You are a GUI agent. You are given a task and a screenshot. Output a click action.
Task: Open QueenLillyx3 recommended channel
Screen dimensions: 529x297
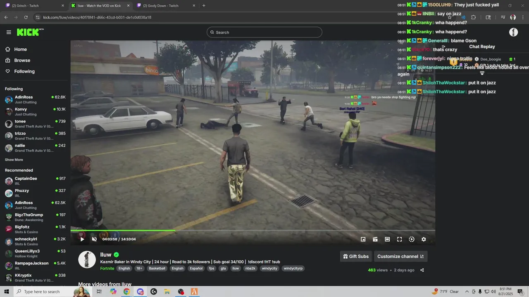(x=35, y=253)
